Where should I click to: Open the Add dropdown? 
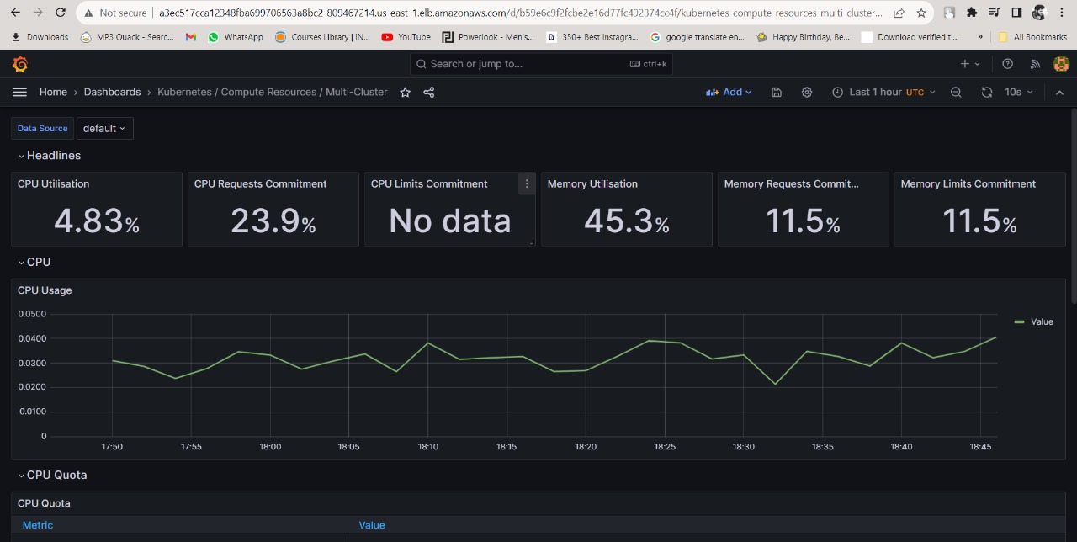(x=729, y=93)
